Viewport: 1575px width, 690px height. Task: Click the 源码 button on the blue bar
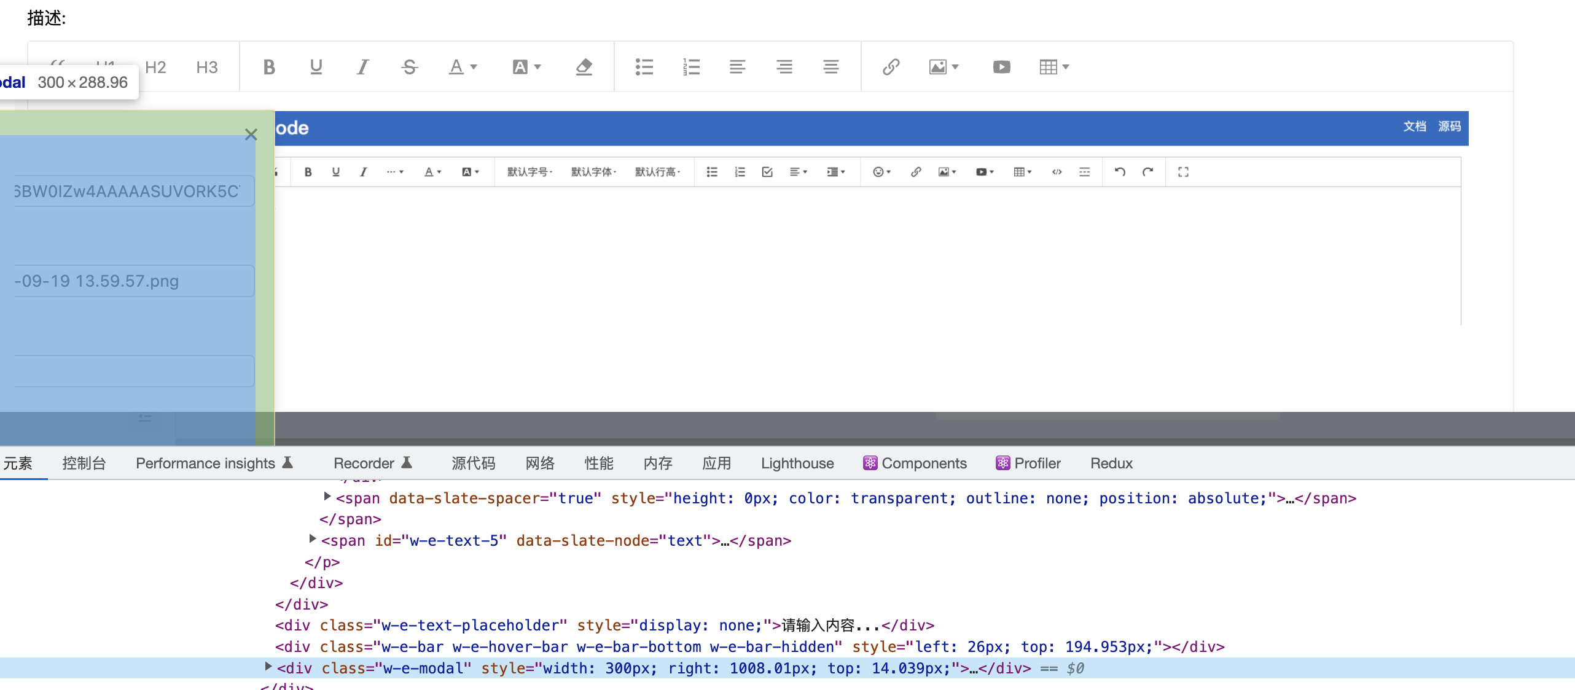coord(1449,126)
